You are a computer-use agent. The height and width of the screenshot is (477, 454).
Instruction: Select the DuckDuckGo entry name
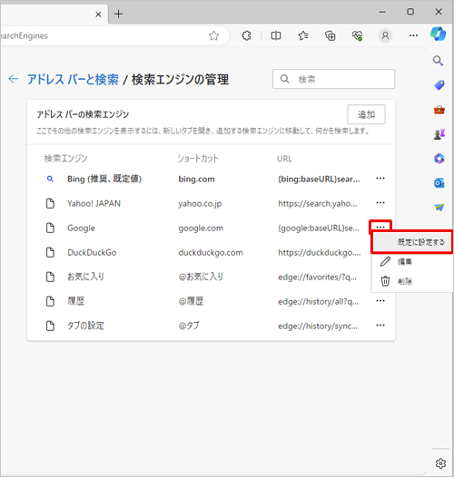[92, 252]
